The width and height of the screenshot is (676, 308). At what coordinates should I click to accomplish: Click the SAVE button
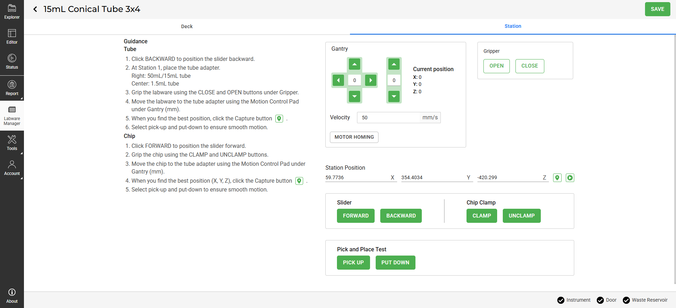pyautogui.click(x=657, y=9)
